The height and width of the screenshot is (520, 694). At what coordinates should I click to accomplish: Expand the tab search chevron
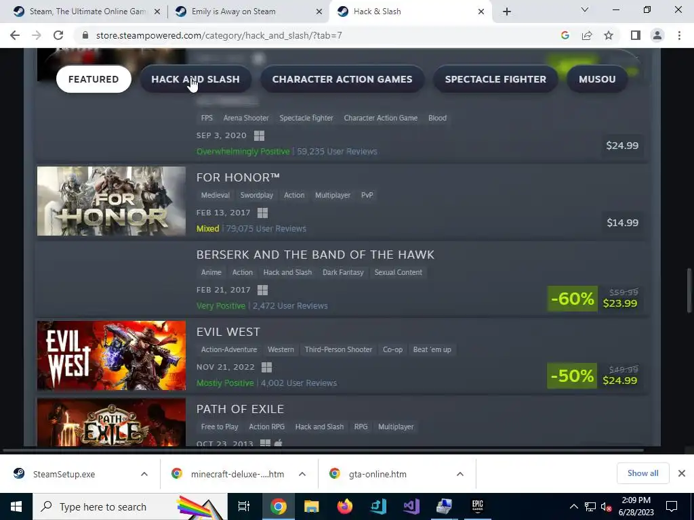click(585, 9)
